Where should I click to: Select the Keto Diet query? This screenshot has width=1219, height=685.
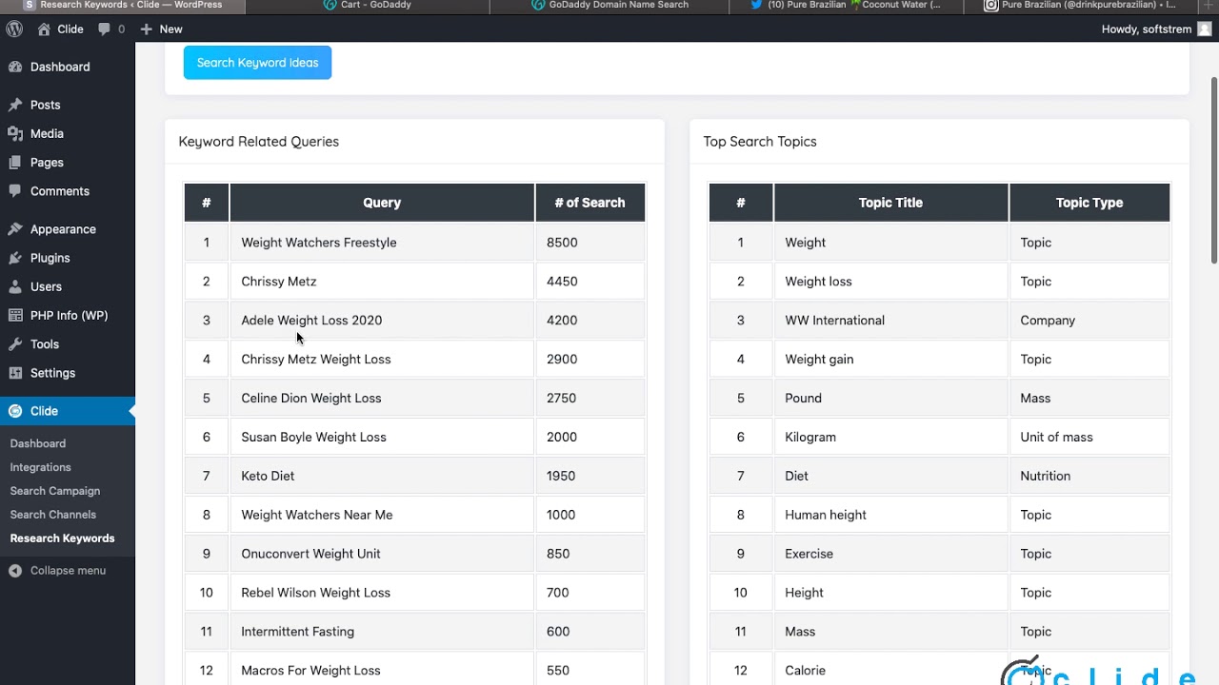coord(268,476)
